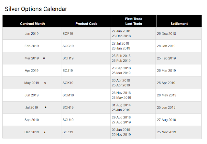The height and width of the screenshot is (144, 207).
Task: Click settlement date 28 Jan 2019
Action: coord(167,46)
